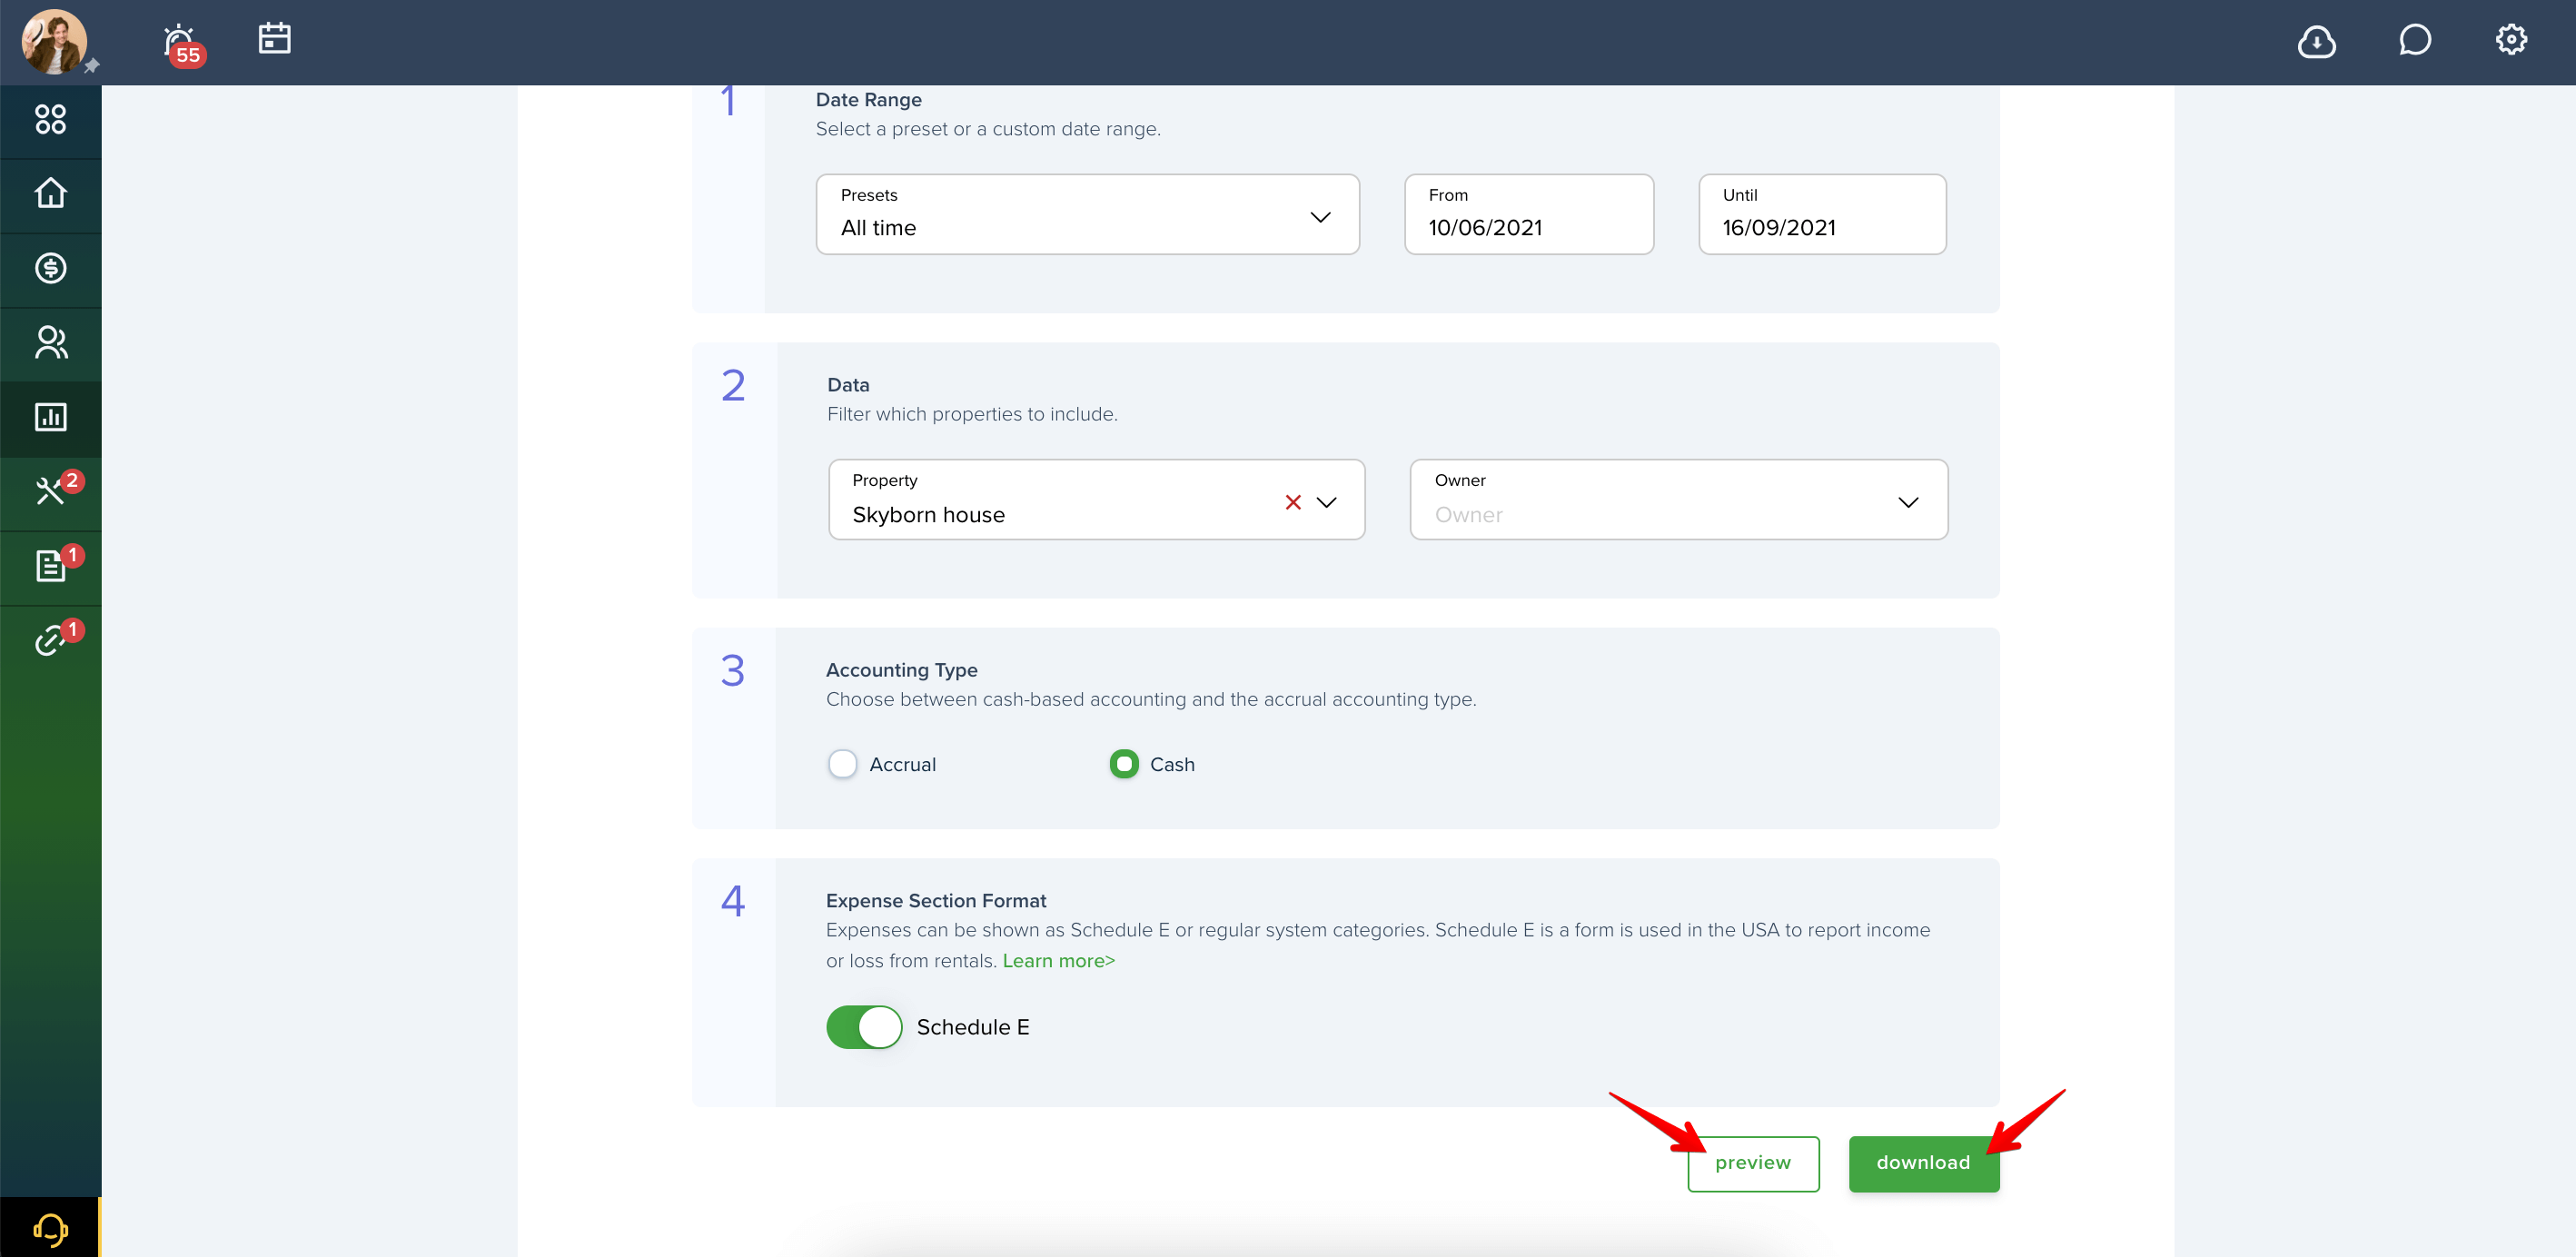Open the calendar icon in top bar

click(274, 39)
